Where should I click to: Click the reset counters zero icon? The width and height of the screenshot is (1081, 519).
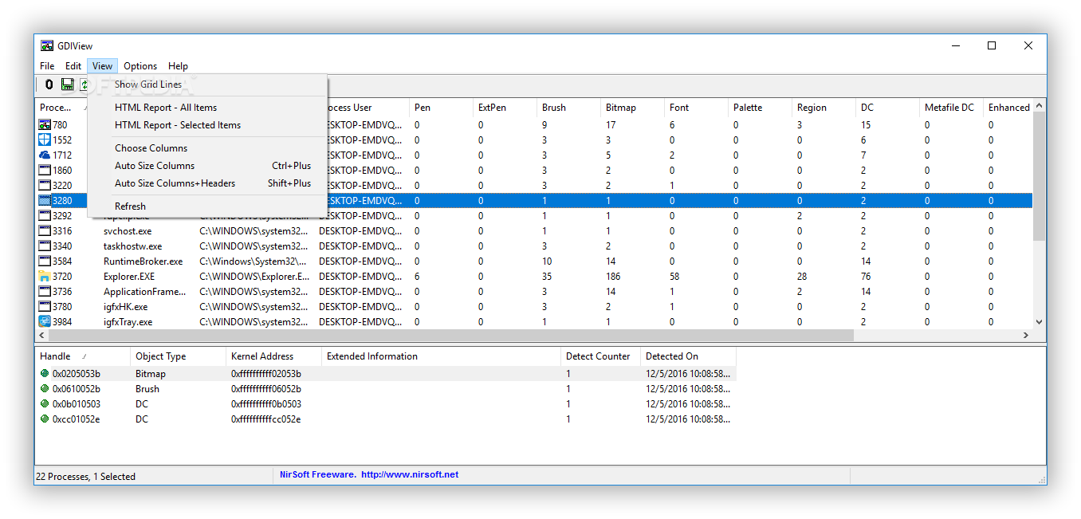click(49, 85)
